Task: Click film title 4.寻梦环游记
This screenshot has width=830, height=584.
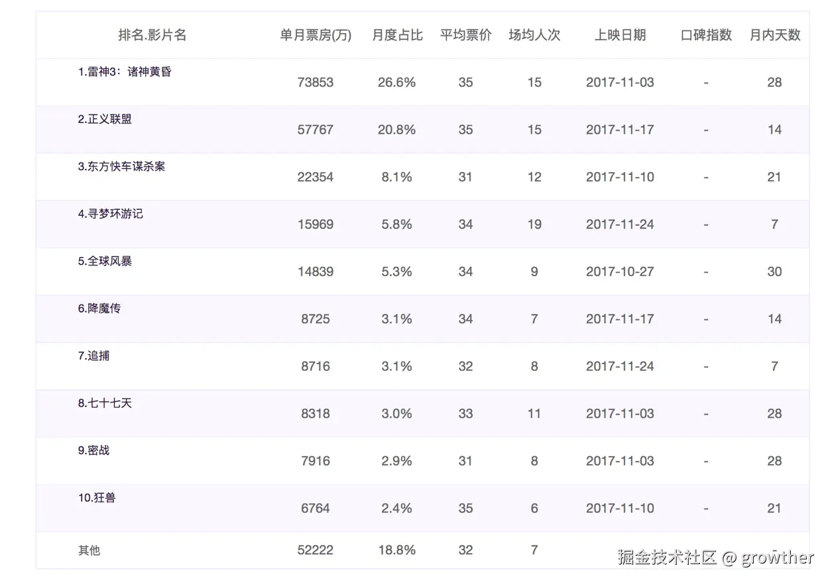Action: (110, 214)
